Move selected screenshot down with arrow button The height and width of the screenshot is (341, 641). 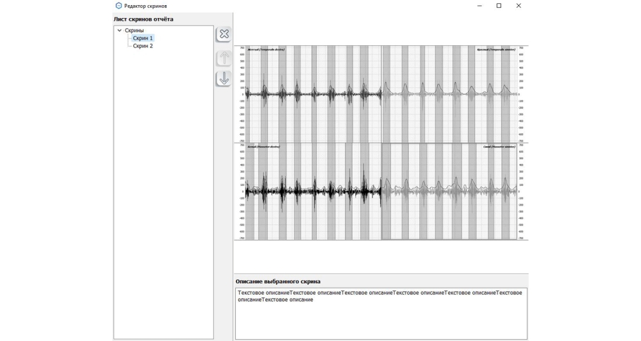pos(224,79)
